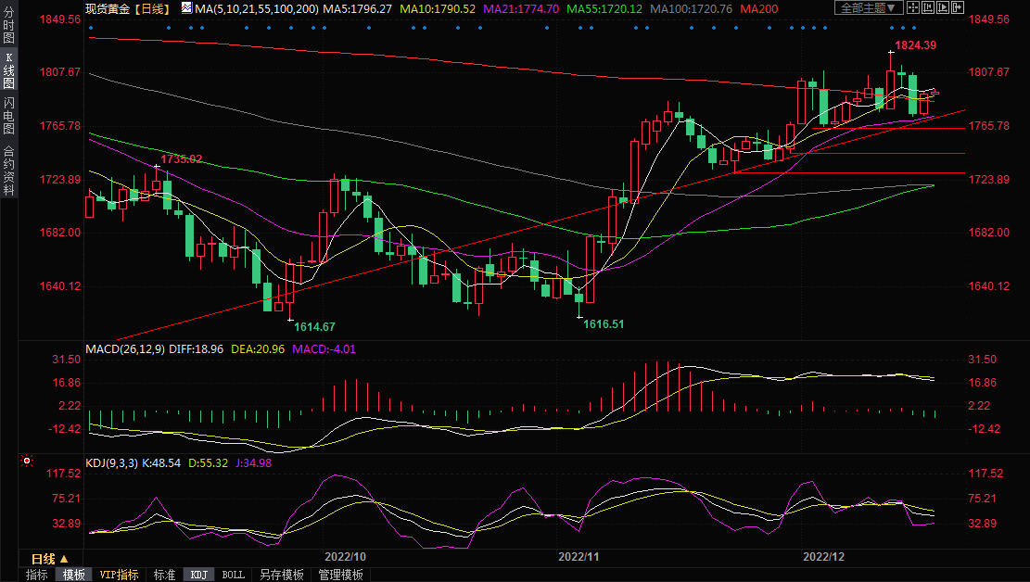This screenshot has width=1030, height=582.
Task: Open the 合约资料 side tab
Action: 8,171
